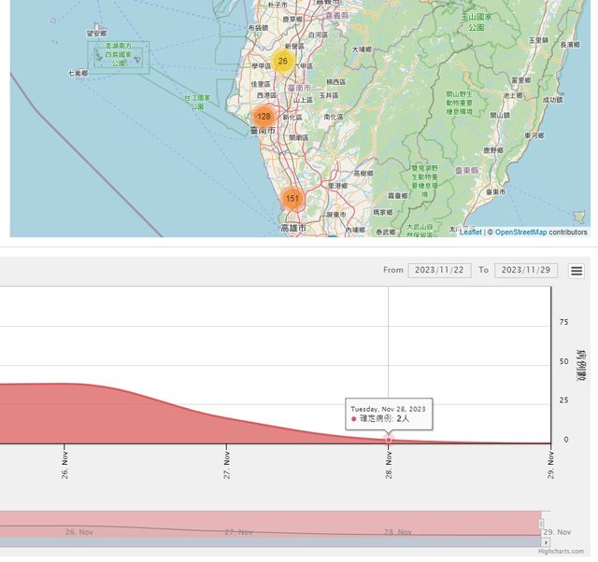Click the Nov 28 data point marker
Image resolution: width=598 pixels, height=562 pixels.
coord(389,439)
